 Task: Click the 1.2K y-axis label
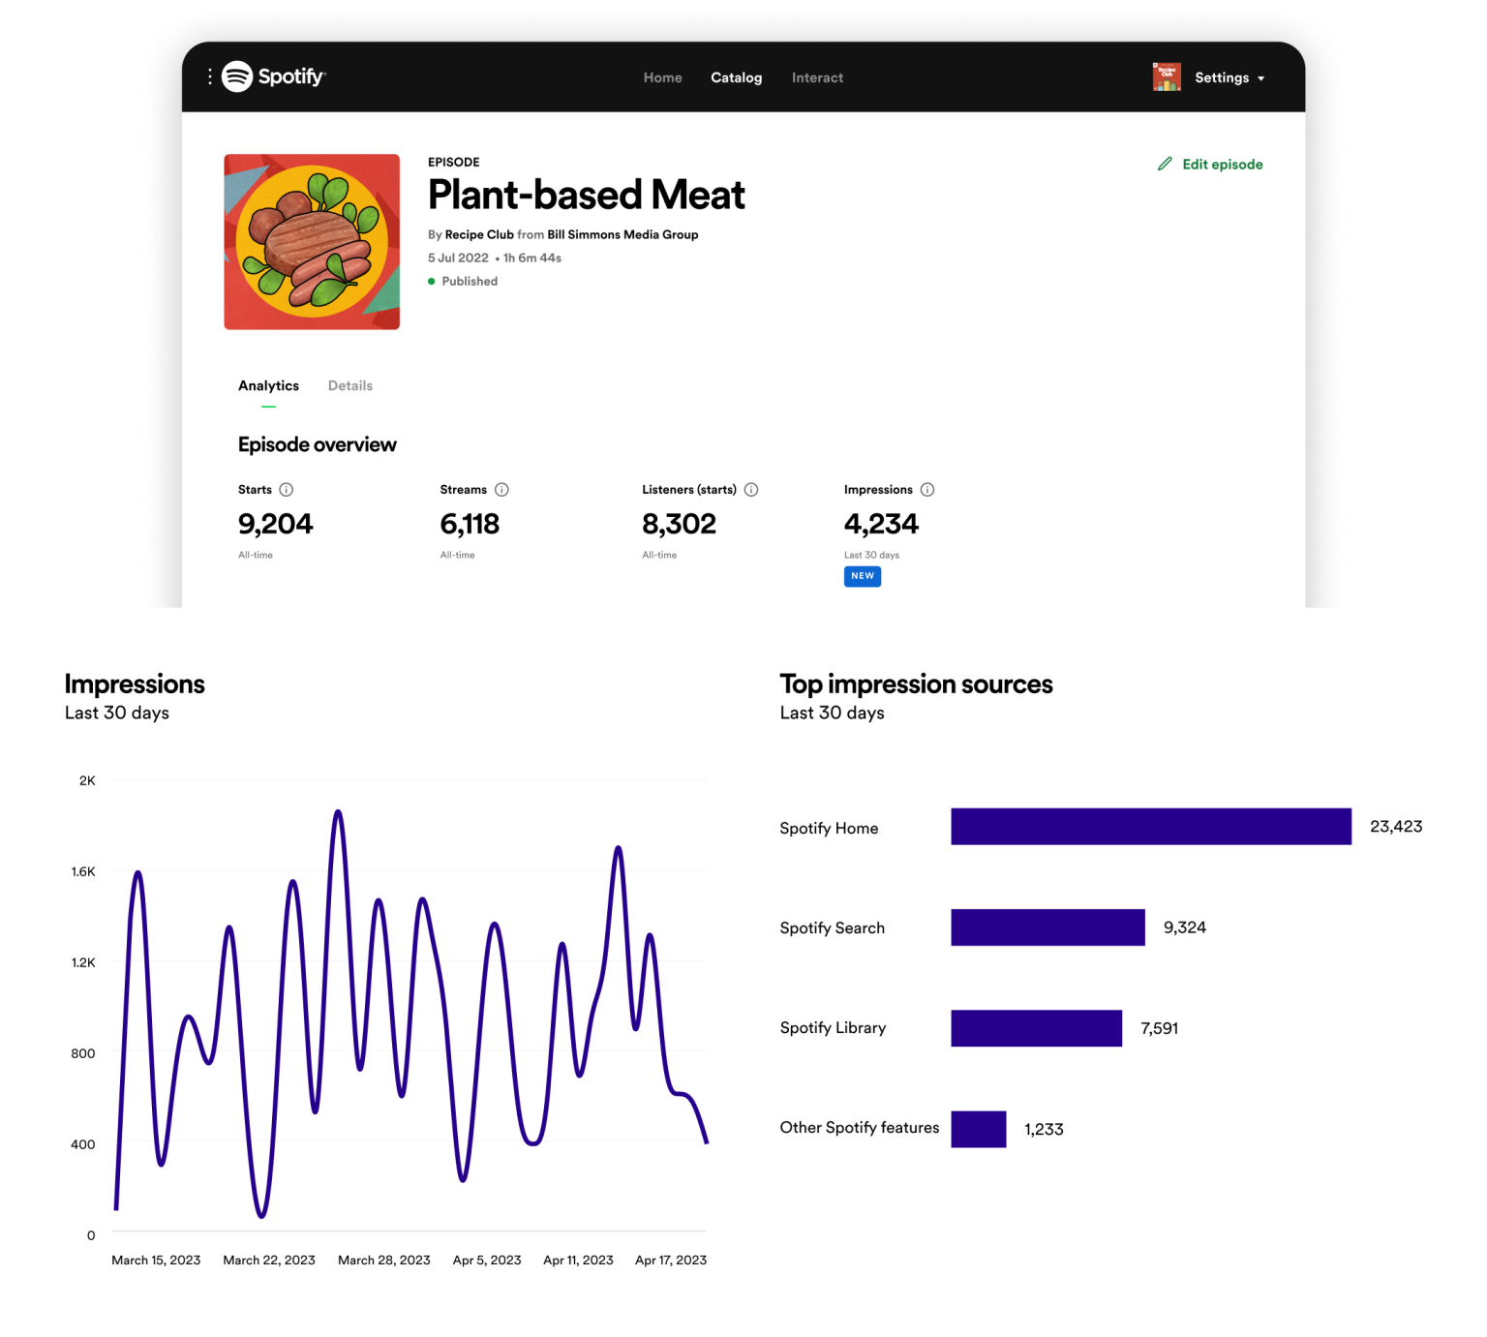coord(83,962)
